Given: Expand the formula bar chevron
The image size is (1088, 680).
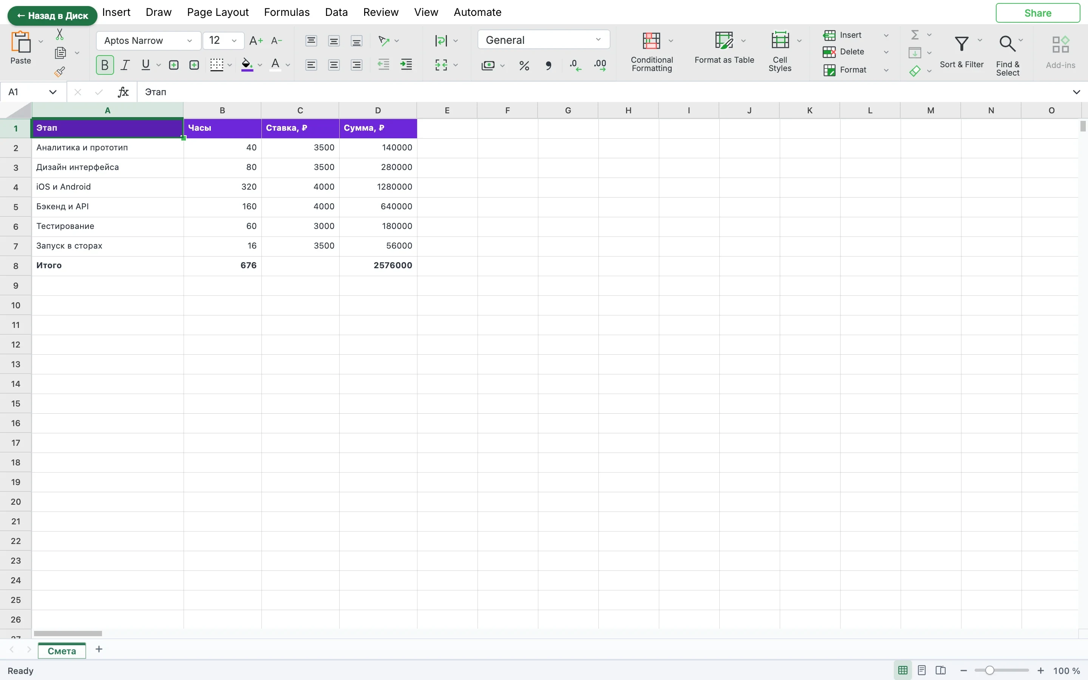Looking at the screenshot, I should tap(1076, 92).
